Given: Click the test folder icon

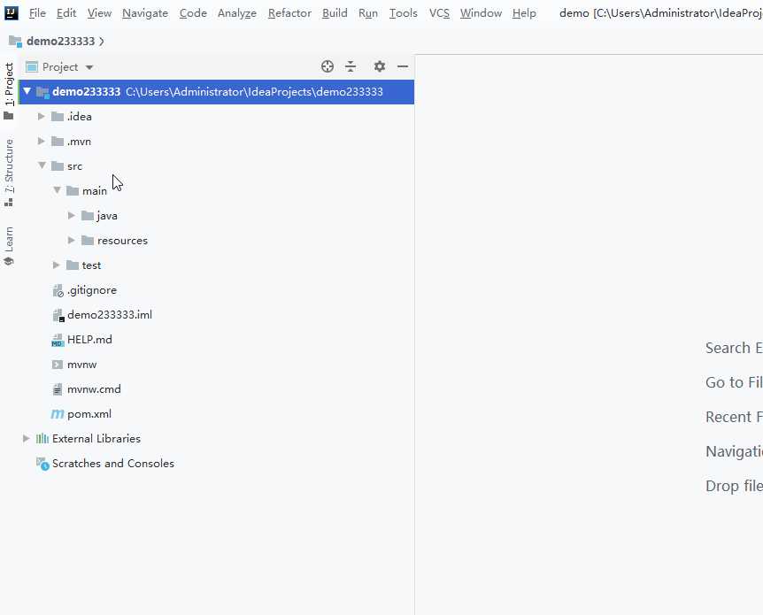Looking at the screenshot, I should [x=73, y=265].
